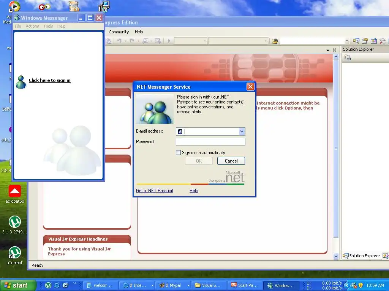389x291 pixels.
Task: Click the Navigate Backward toolbar icon
Action: coord(145,41)
